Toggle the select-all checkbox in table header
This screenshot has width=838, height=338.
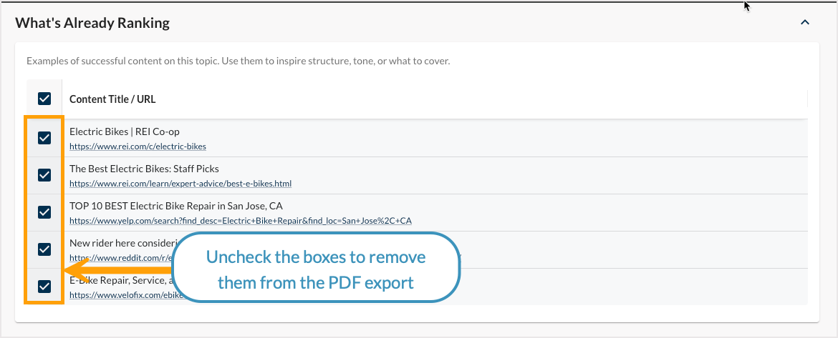tap(44, 99)
